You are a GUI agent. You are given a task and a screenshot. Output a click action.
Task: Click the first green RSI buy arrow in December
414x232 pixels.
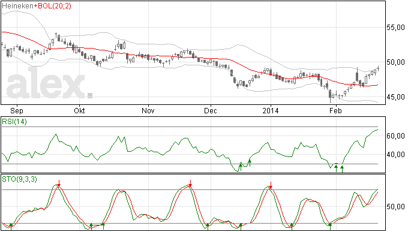(x=241, y=167)
